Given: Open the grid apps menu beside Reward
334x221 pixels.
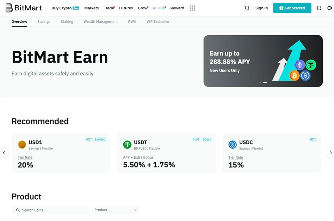Looking at the screenshot, I should [192, 8].
